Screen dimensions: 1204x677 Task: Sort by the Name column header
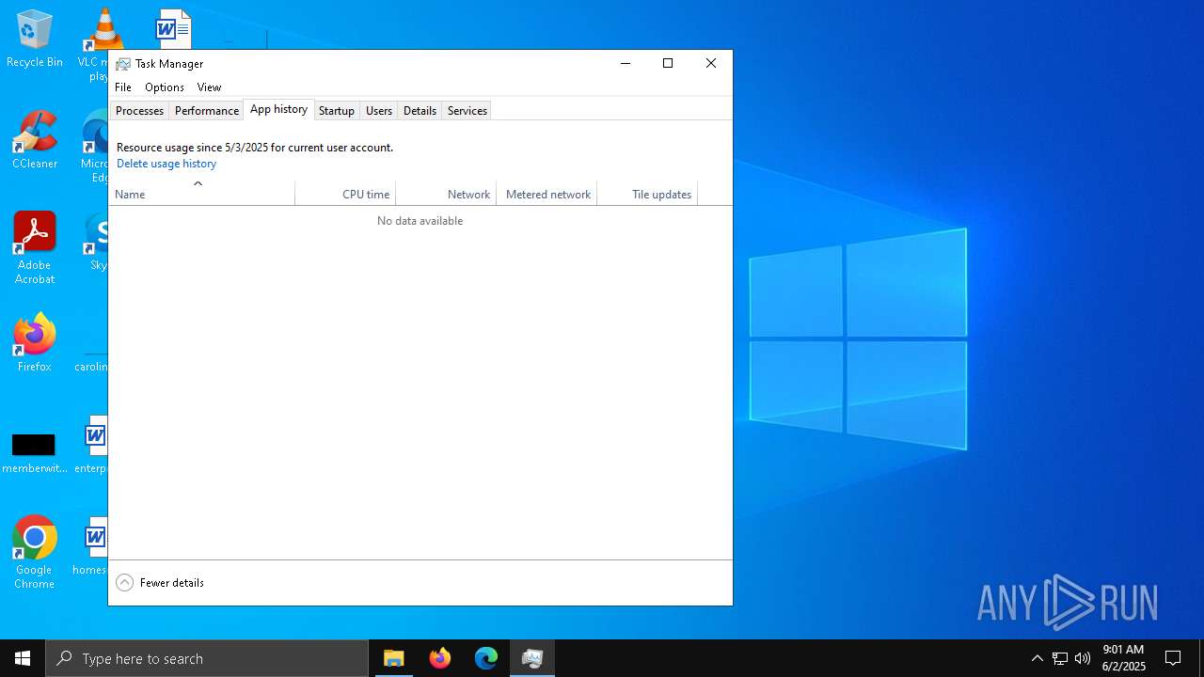202,194
